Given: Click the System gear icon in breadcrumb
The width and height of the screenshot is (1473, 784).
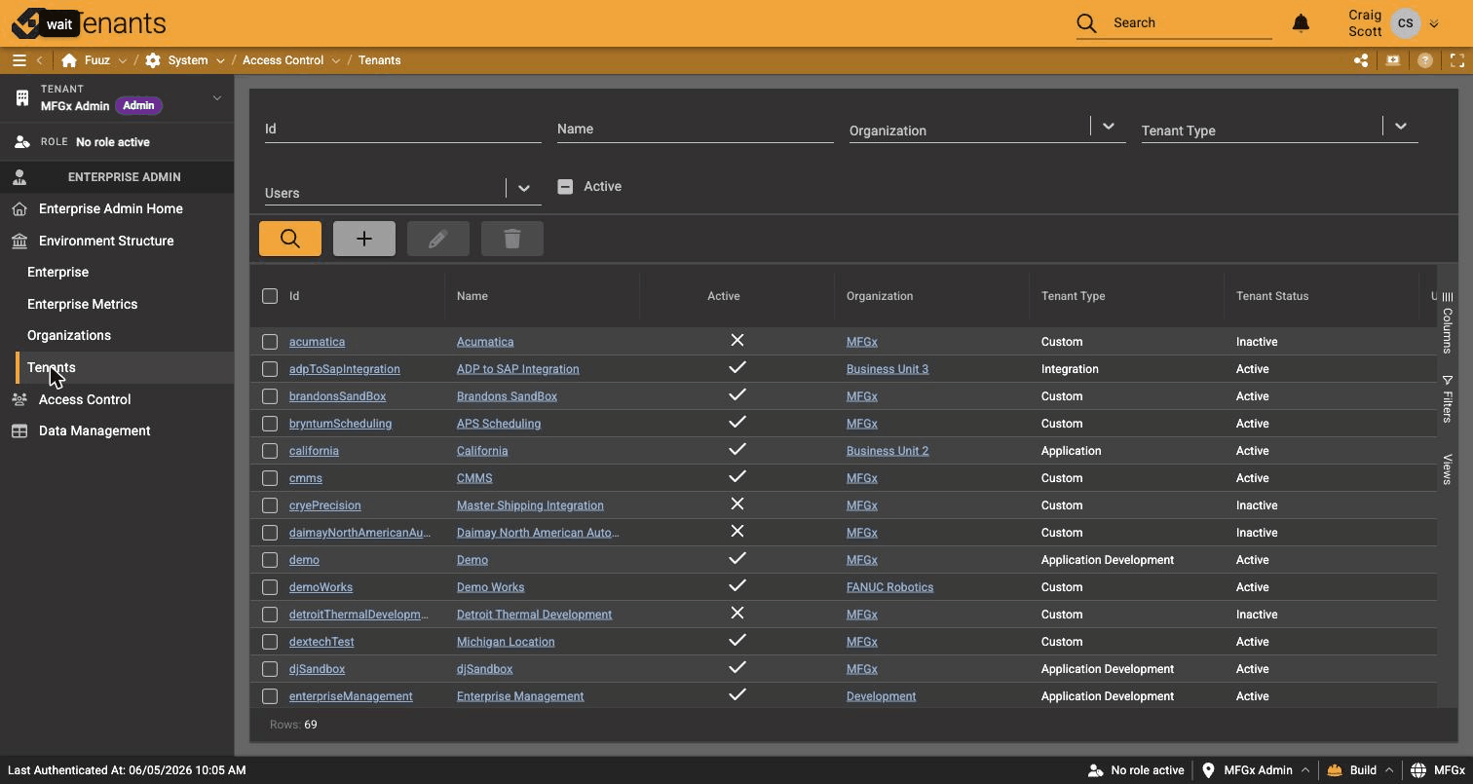Looking at the screenshot, I should (x=153, y=60).
